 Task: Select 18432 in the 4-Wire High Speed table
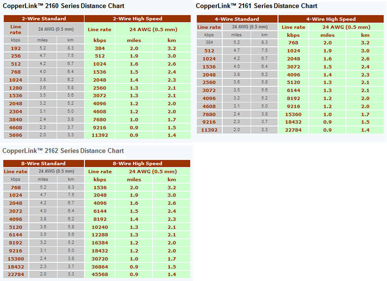[x=293, y=122]
